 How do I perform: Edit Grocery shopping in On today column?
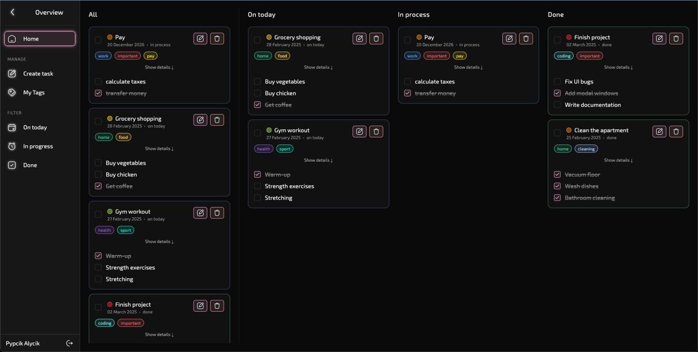click(x=359, y=39)
